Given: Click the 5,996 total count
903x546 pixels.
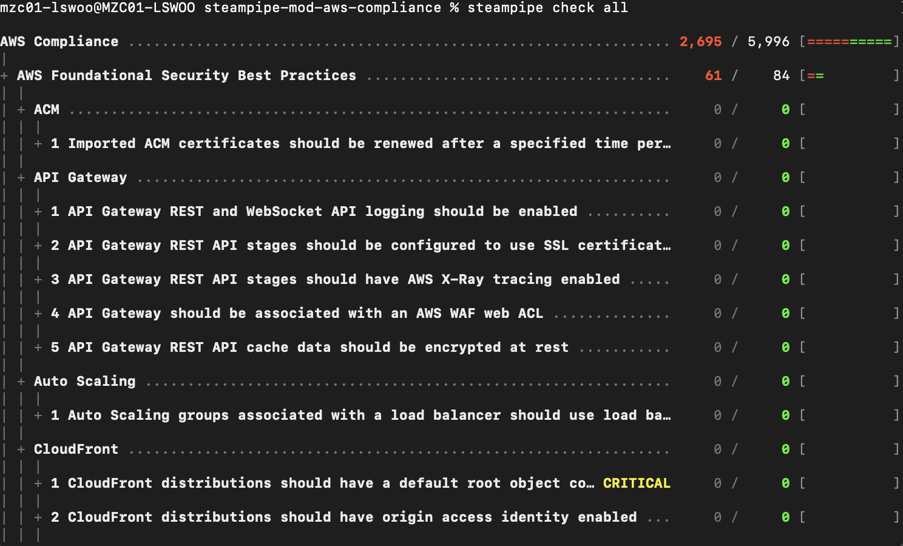Looking at the screenshot, I should click(x=768, y=42).
